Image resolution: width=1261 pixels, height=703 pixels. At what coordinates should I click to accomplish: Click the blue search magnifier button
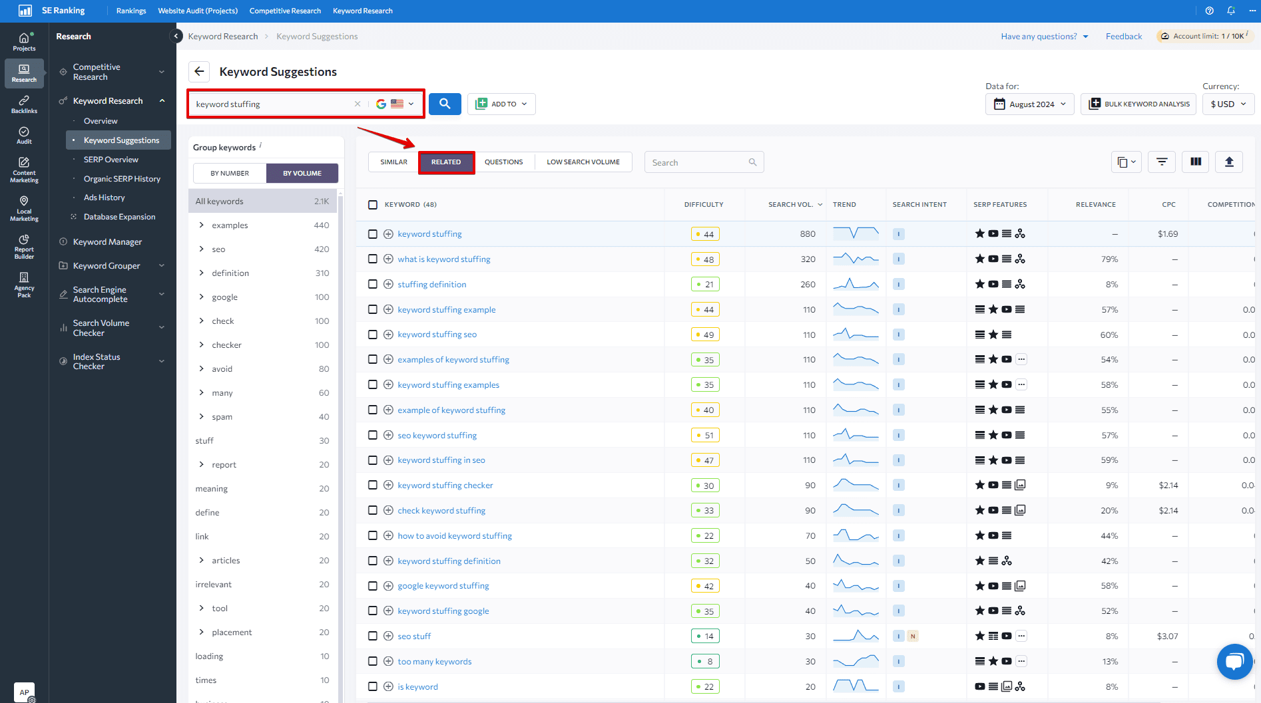(x=445, y=104)
